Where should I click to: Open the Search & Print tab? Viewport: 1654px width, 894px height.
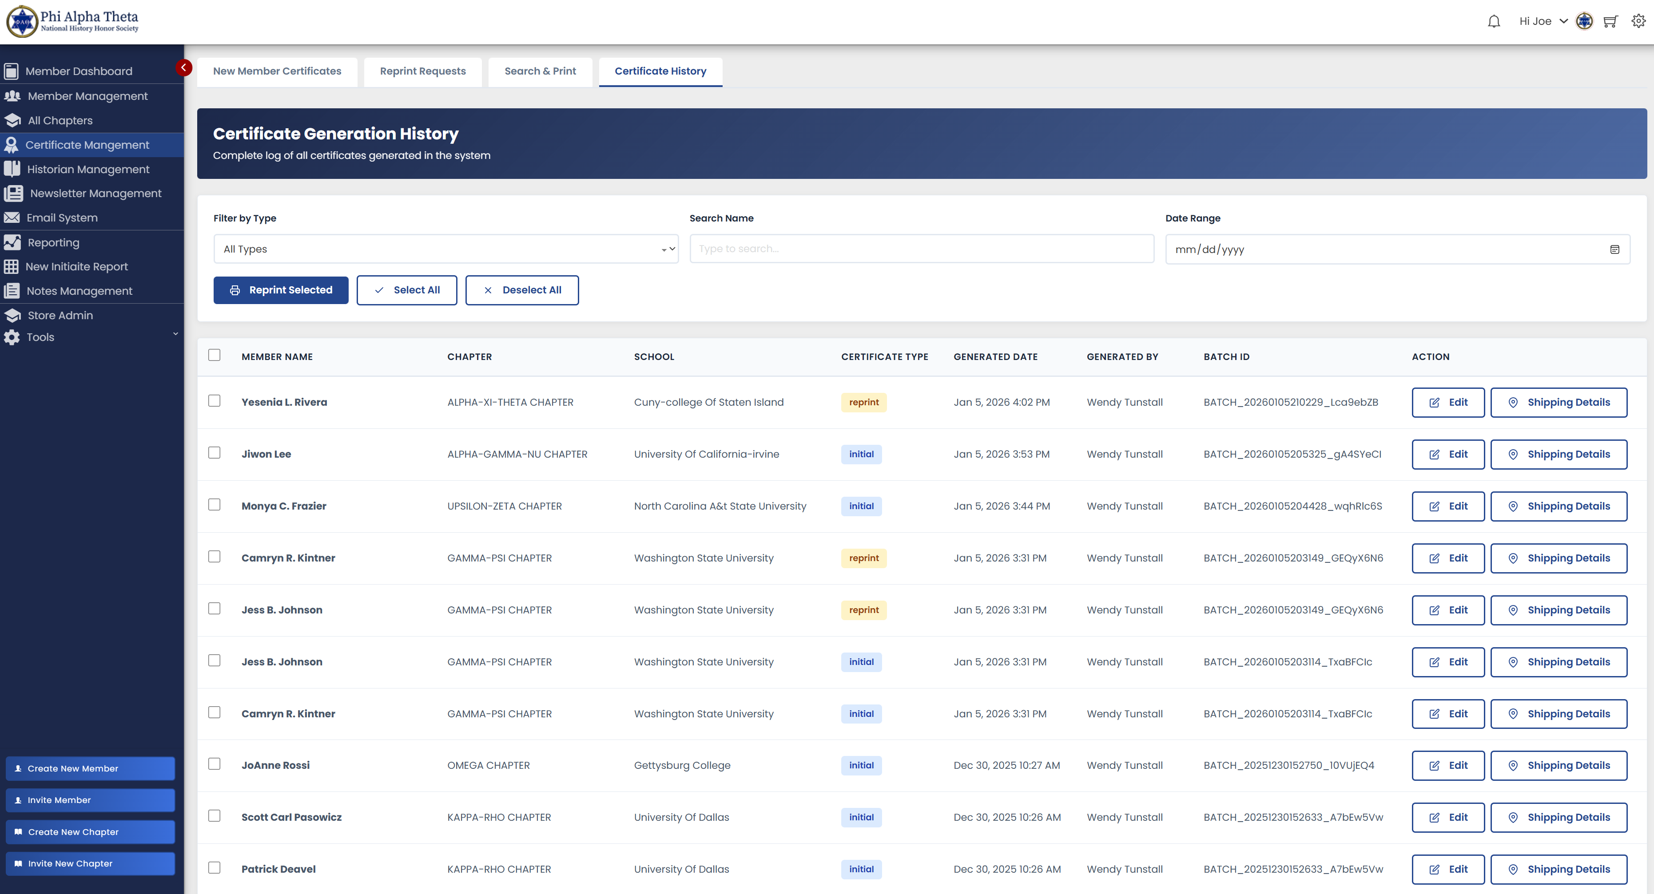[x=540, y=71]
